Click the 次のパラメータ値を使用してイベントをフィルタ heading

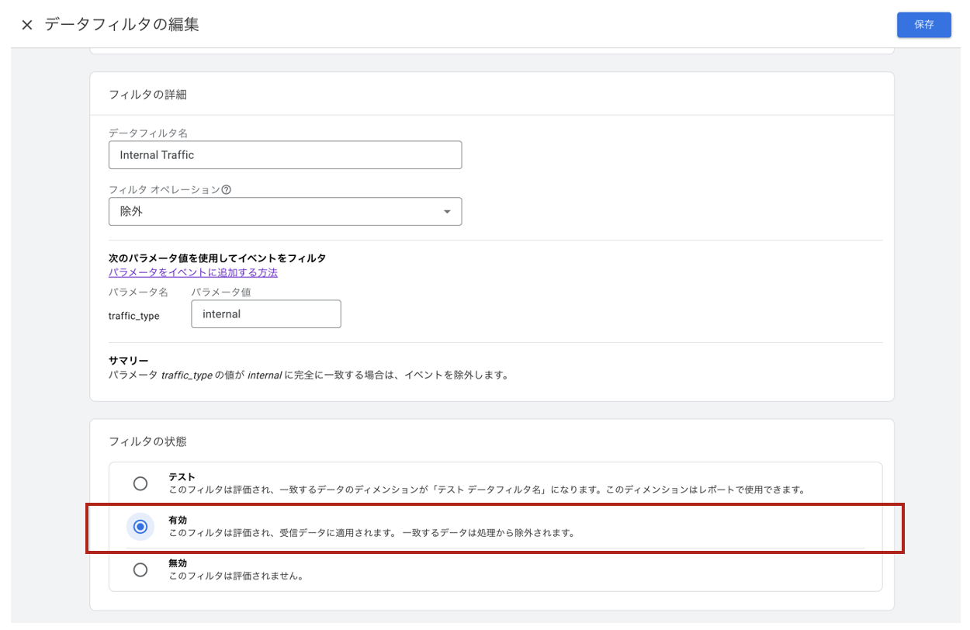pos(217,258)
